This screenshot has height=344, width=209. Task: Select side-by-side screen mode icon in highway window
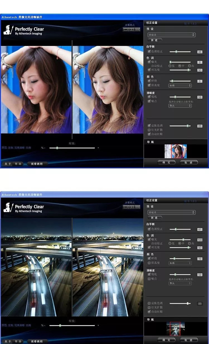pyautogui.click(x=131, y=207)
